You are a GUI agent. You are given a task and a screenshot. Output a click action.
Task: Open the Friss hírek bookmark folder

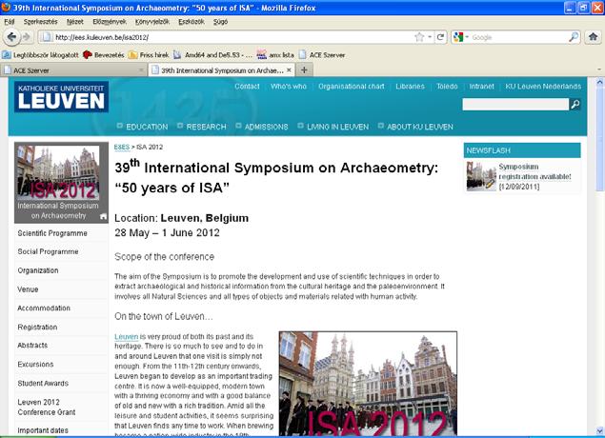coord(149,55)
